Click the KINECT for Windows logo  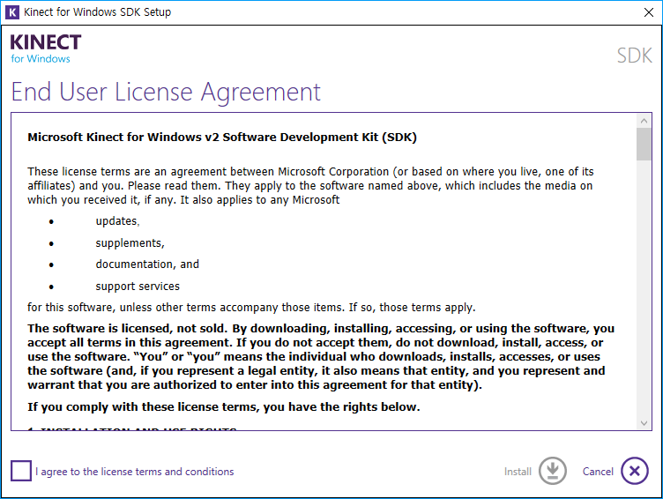(46, 48)
